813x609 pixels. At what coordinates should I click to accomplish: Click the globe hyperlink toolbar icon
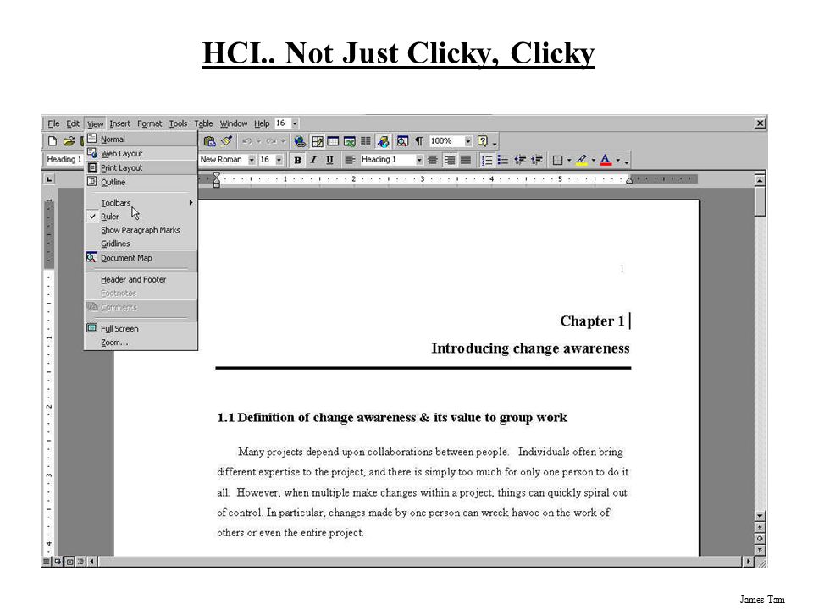point(300,141)
